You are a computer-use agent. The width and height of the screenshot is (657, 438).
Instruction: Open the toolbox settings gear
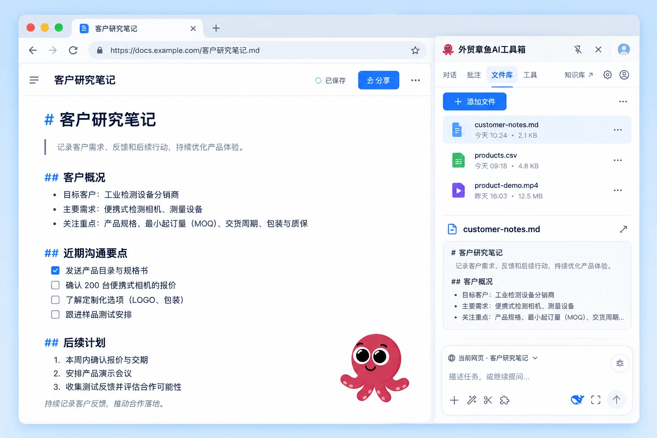pyautogui.click(x=607, y=75)
